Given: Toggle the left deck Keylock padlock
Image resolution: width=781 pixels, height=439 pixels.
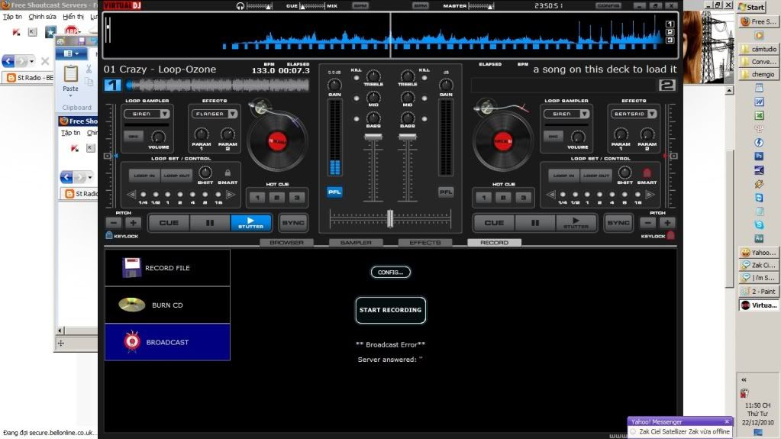Looking at the screenshot, I should pyautogui.click(x=109, y=236).
